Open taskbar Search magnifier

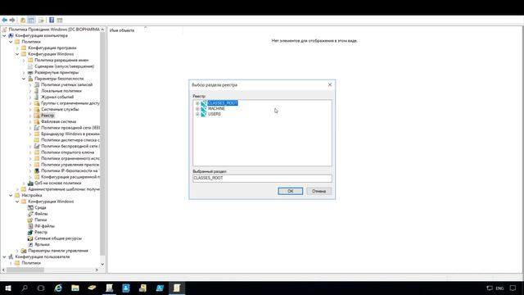[25, 288]
